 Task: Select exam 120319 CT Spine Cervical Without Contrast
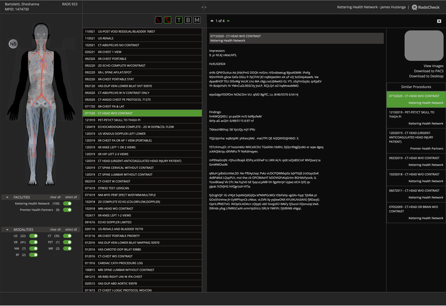click(142, 168)
